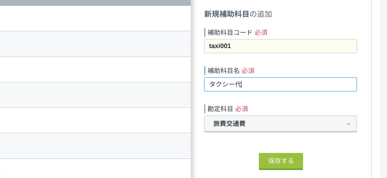Click the 補助科目コード field containing taxi001
Screen dimensions: 387x178
coord(281,46)
